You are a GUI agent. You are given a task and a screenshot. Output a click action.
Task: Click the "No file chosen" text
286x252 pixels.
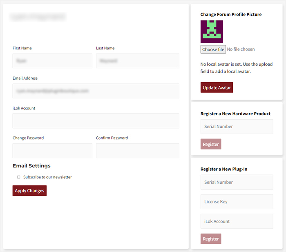click(241, 49)
